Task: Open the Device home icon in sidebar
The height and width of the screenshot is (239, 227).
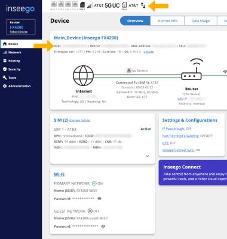Action: coord(5,44)
